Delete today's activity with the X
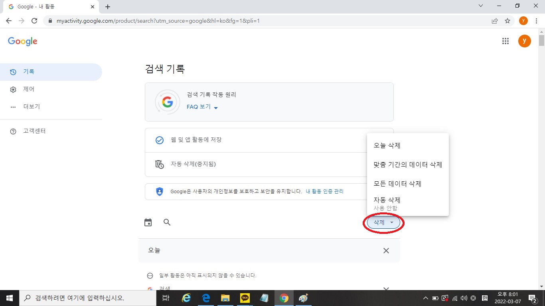Viewport: 545px width, 306px height. 386,251
